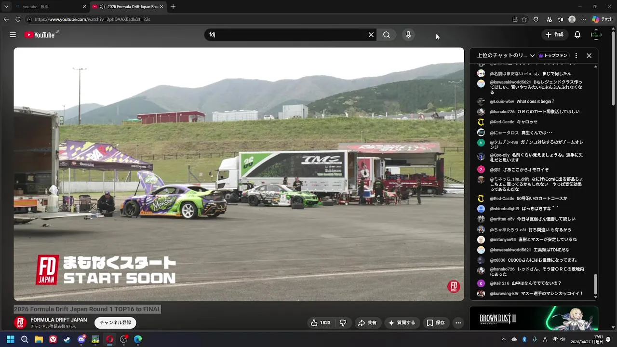Close the youtube - 検索 tab
Image resolution: width=617 pixels, height=347 pixels.
click(x=85, y=6)
